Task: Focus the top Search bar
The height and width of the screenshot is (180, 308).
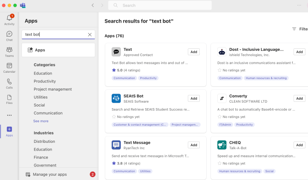Action: click(160, 5)
